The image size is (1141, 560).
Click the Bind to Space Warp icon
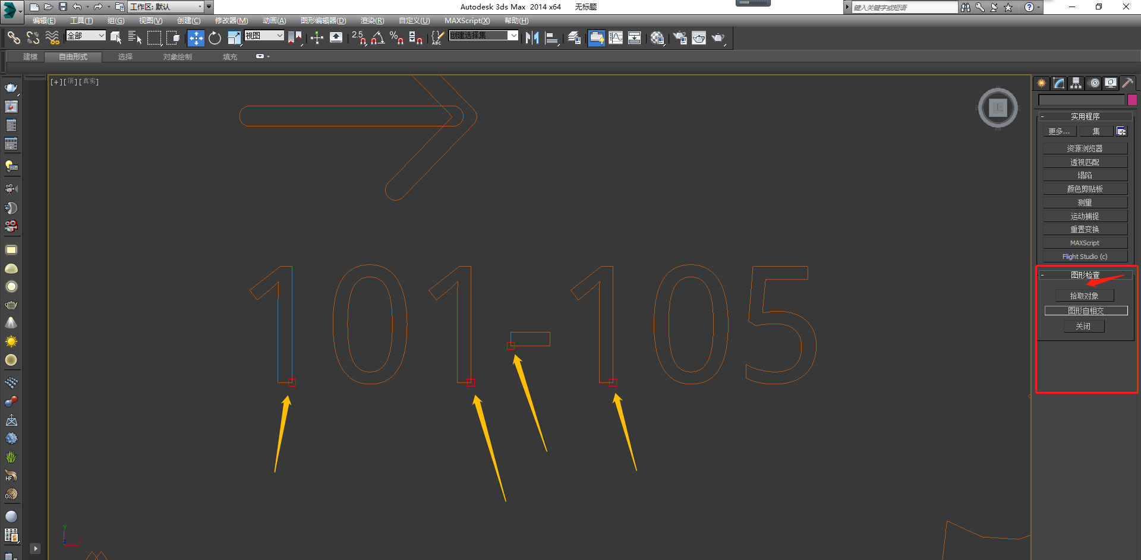click(52, 38)
